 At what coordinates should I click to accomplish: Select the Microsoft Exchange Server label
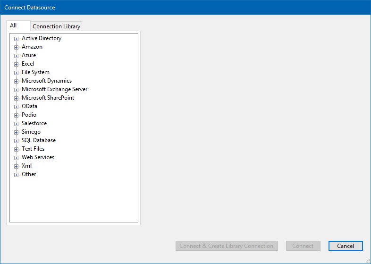(54, 90)
